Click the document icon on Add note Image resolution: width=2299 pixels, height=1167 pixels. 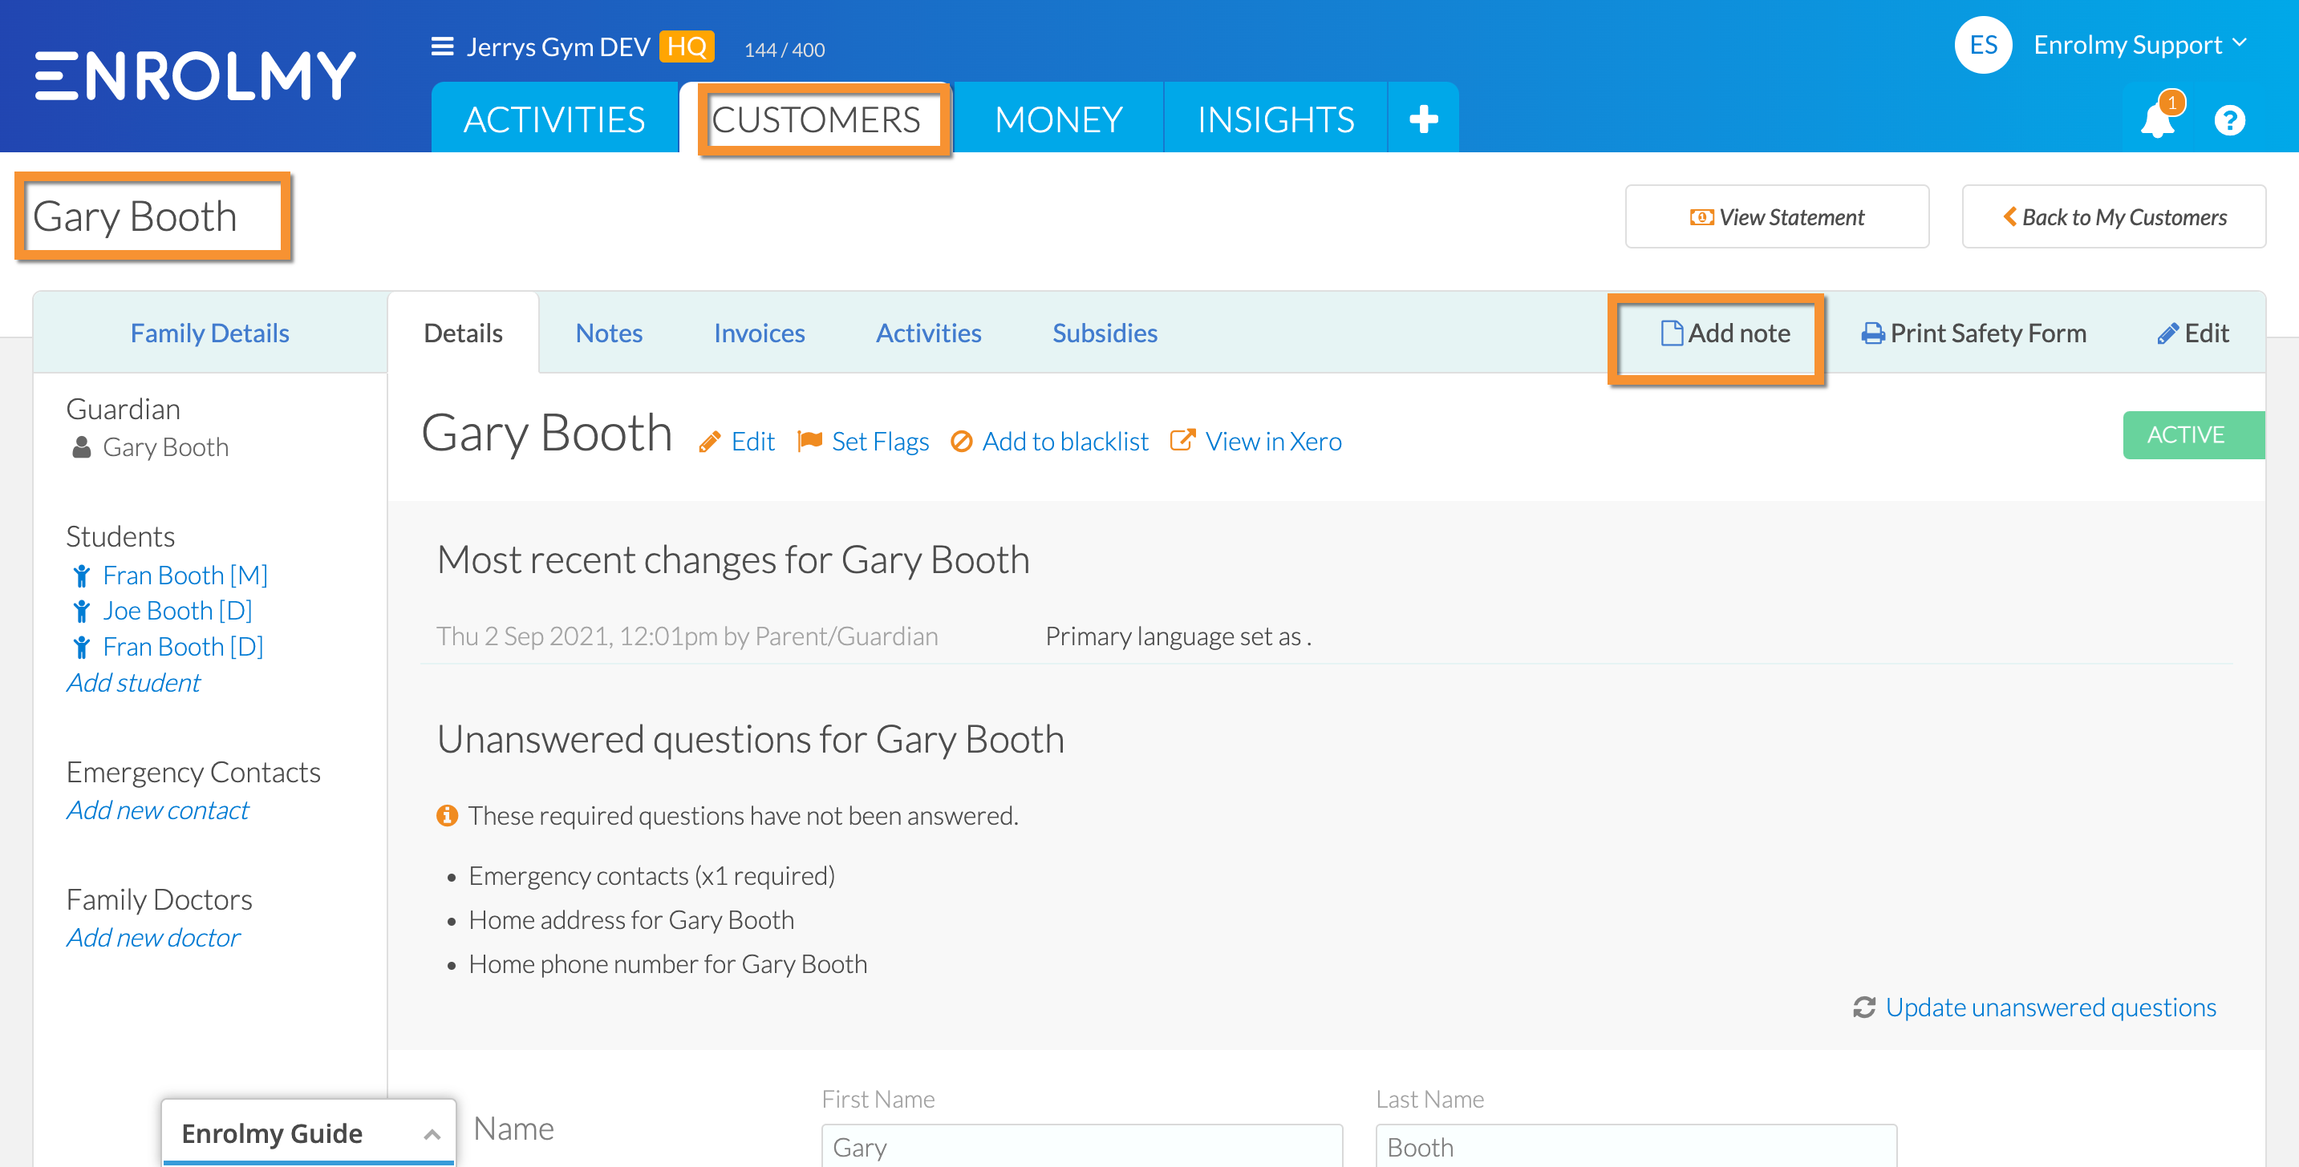coord(1671,333)
